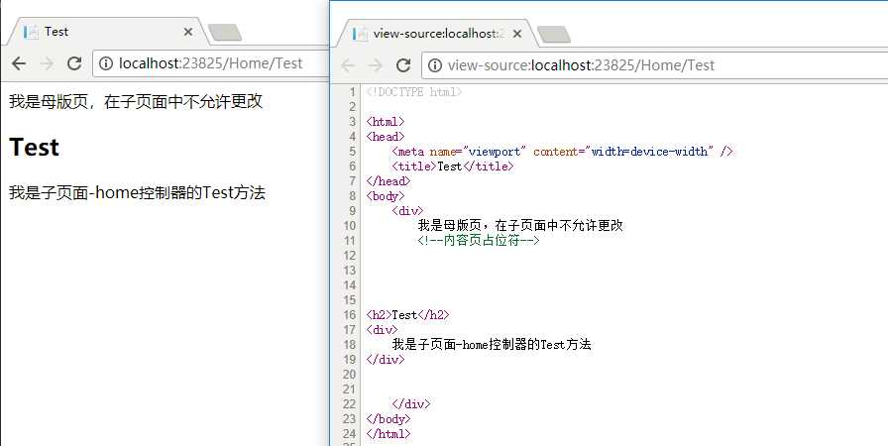The height and width of the screenshot is (446, 888).
Task: Open a new tab next to Test tab
Action: 225,33
